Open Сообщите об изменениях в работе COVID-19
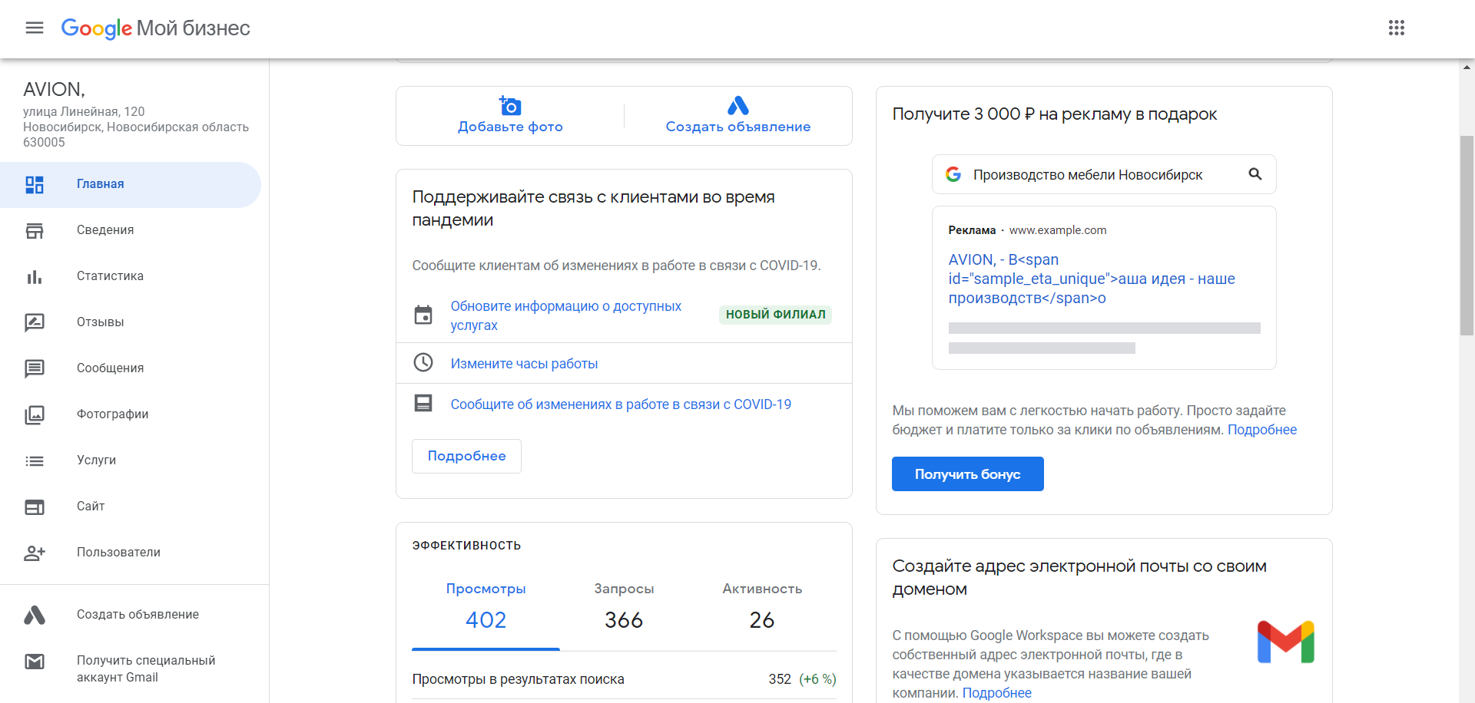The image size is (1475, 703). coord(621,404)
